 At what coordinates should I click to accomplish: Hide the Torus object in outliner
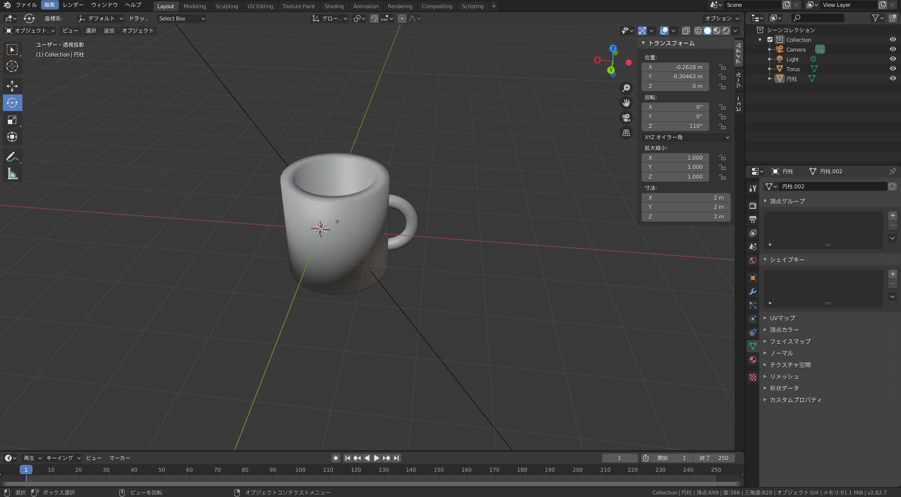pyautogui.click(x=893, y=69)
